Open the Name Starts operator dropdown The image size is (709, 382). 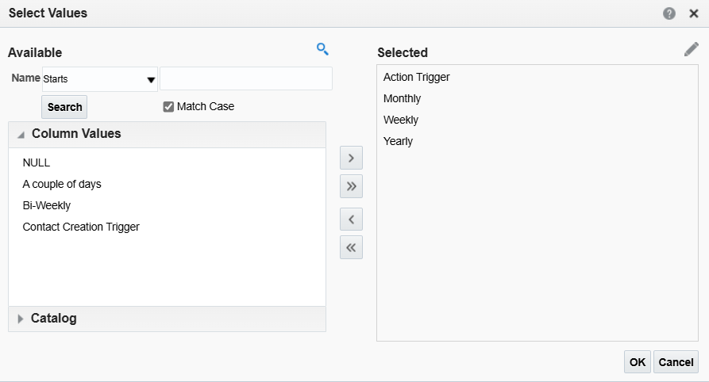(x=99, y=79)
